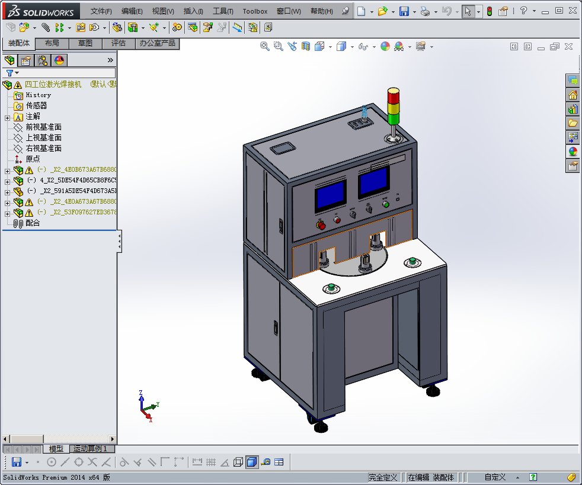Click the Appearances color wheel in task pane

click(573, 152)
